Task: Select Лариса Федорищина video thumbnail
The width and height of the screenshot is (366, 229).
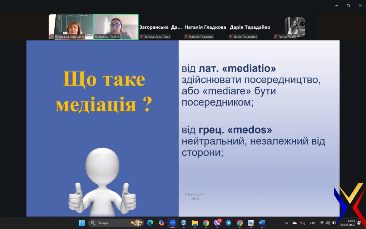Action: (71, 27)
